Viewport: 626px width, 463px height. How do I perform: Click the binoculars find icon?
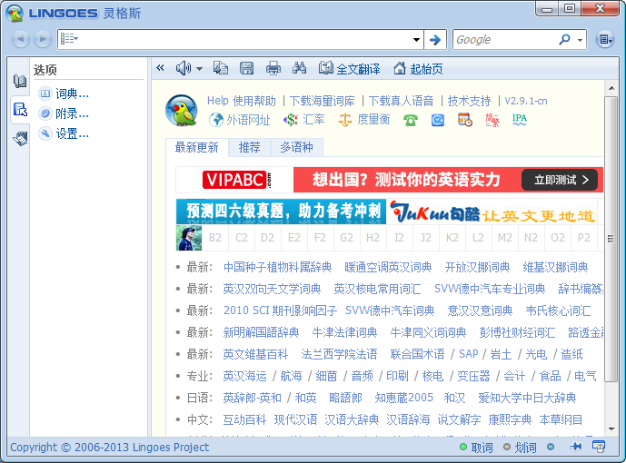click(x=299, y=68)
